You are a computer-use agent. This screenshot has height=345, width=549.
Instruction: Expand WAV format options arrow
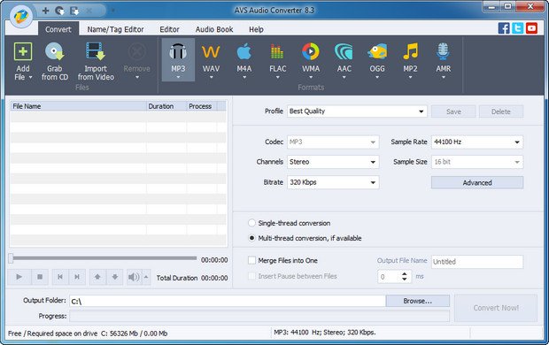(x=211, y=77)
